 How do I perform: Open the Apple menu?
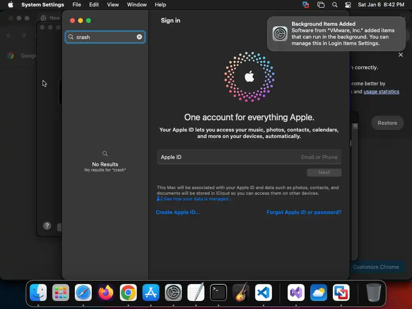click(x=10, y=4)
